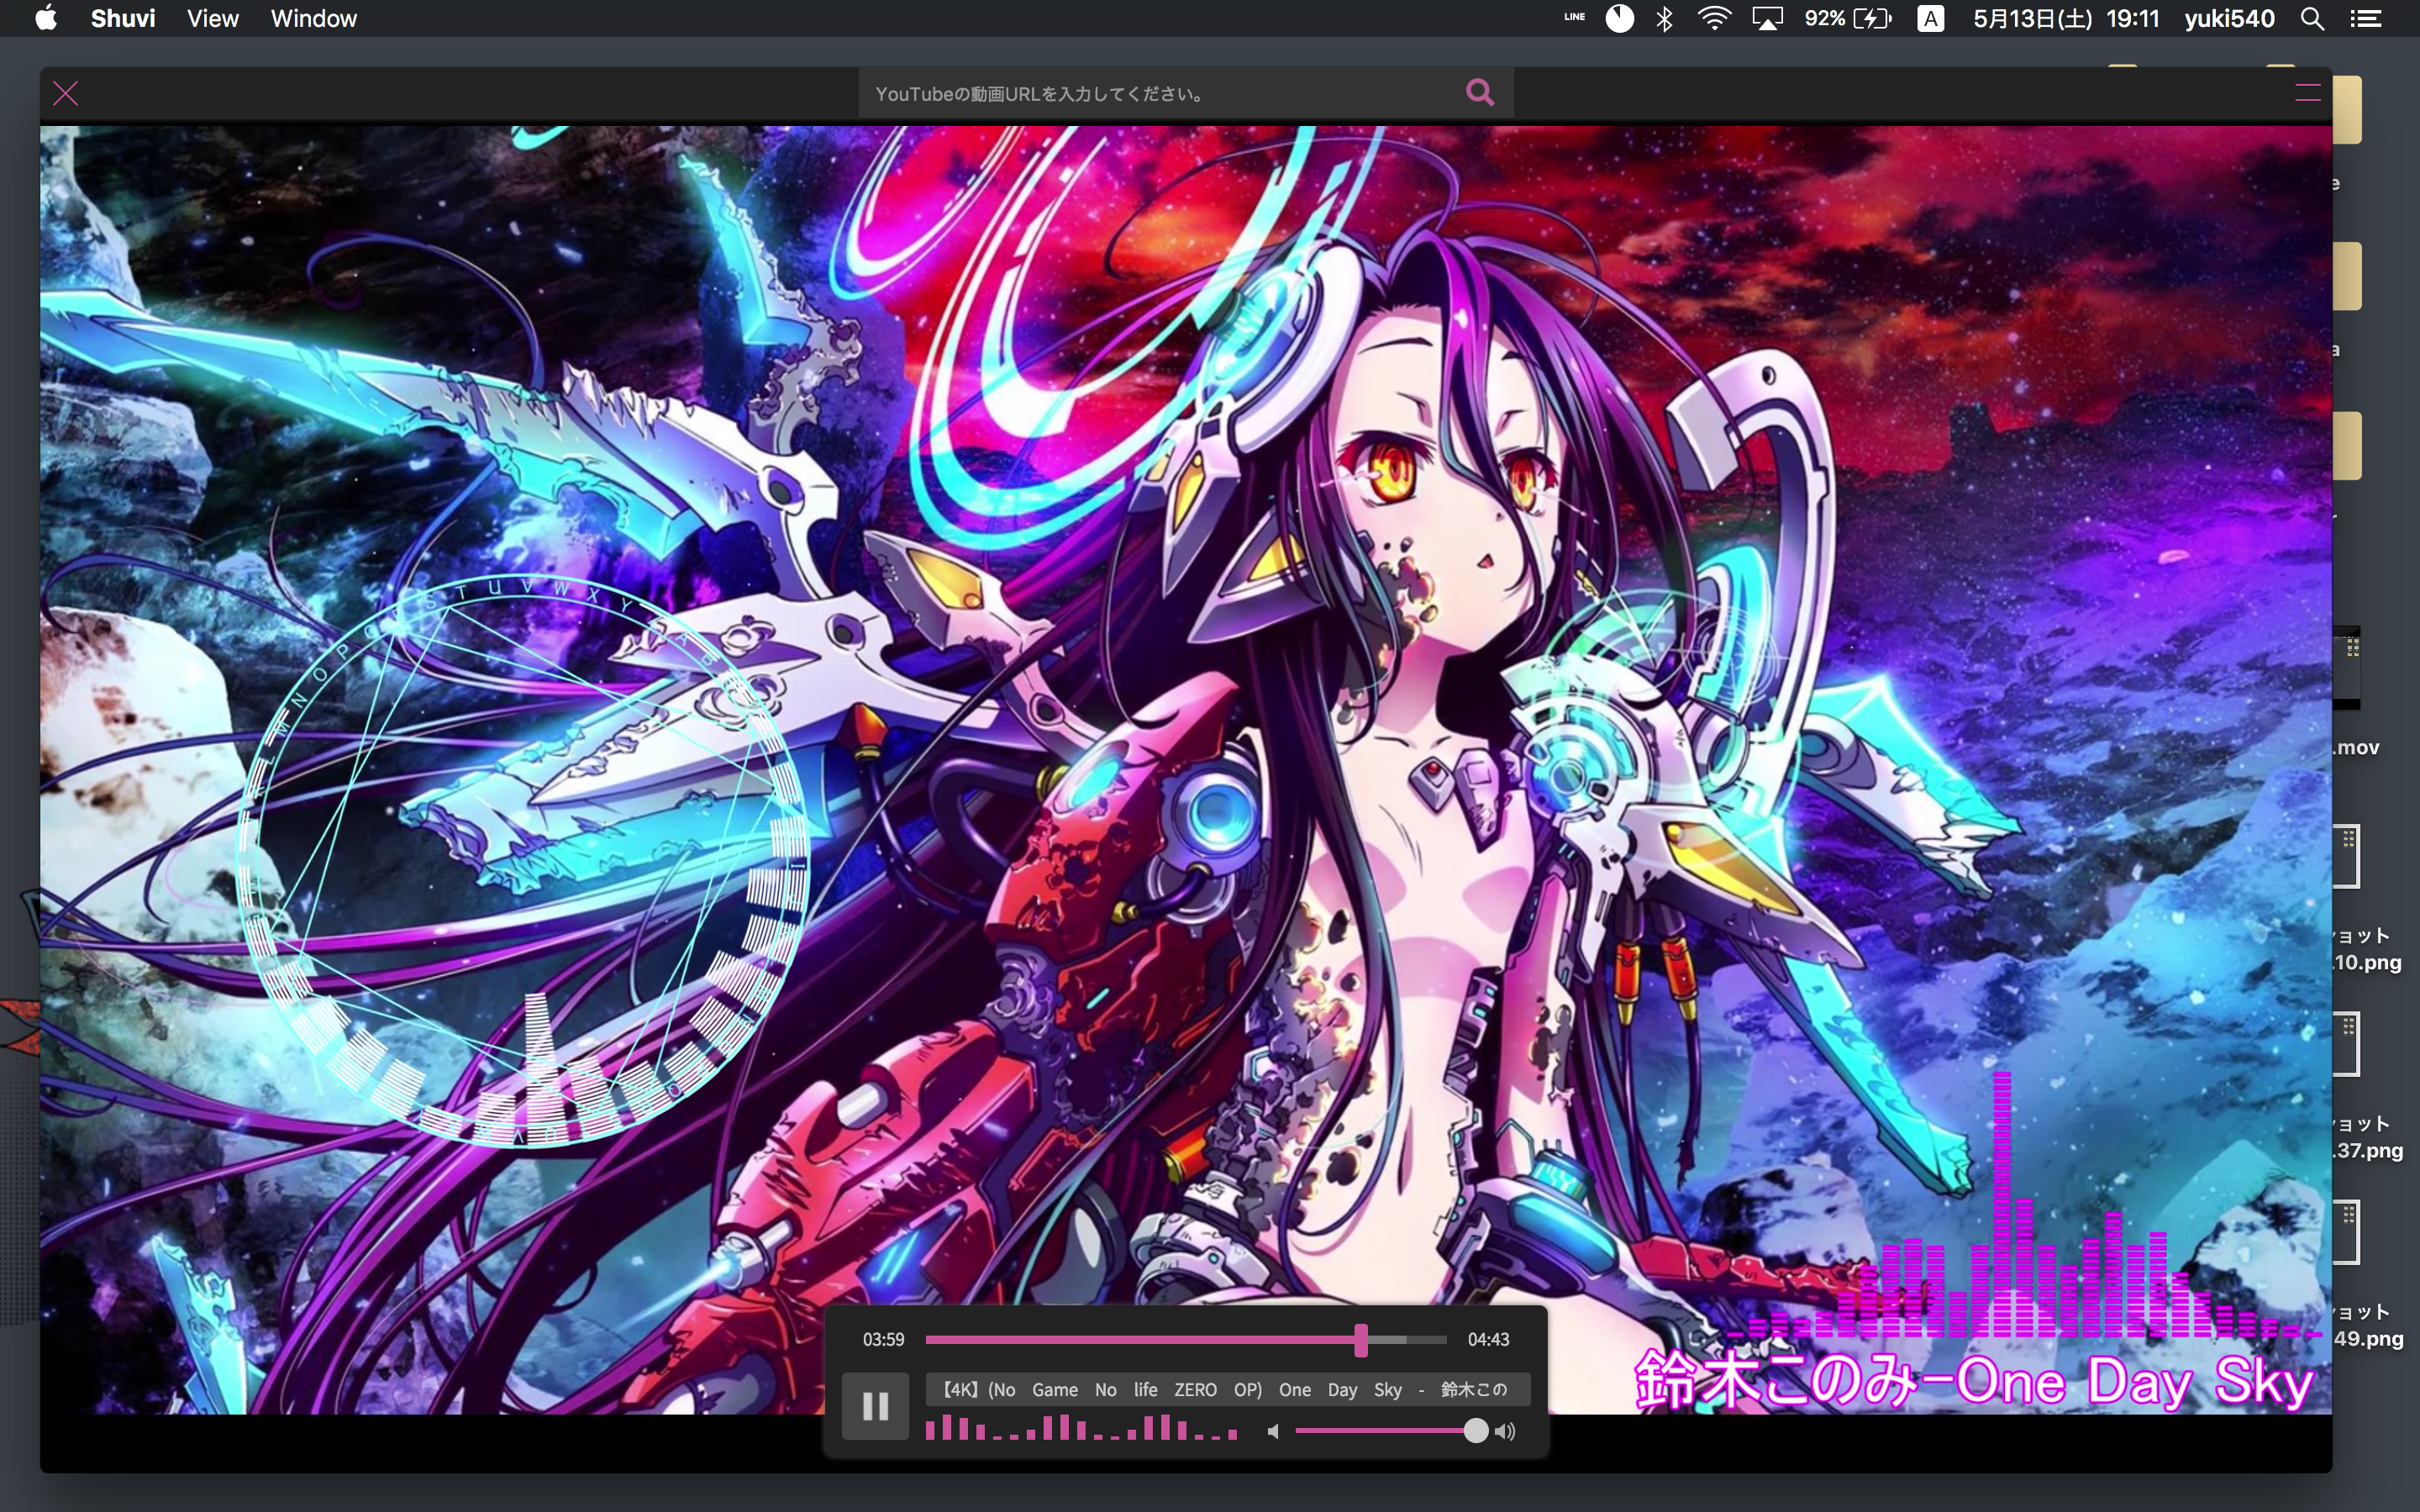
Task: Click the low-volume speaker icon
Action: point(1273,1431)
